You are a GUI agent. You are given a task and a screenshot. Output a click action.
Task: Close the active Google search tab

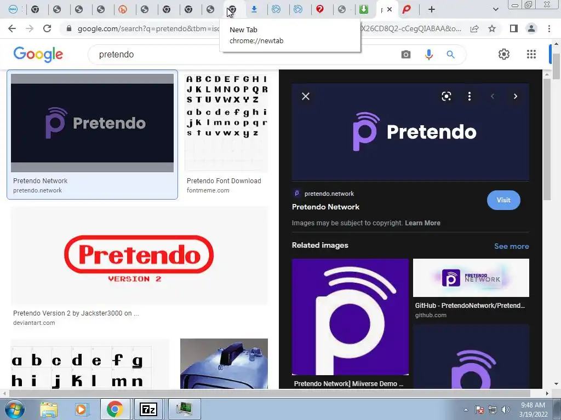click(390, 10)
